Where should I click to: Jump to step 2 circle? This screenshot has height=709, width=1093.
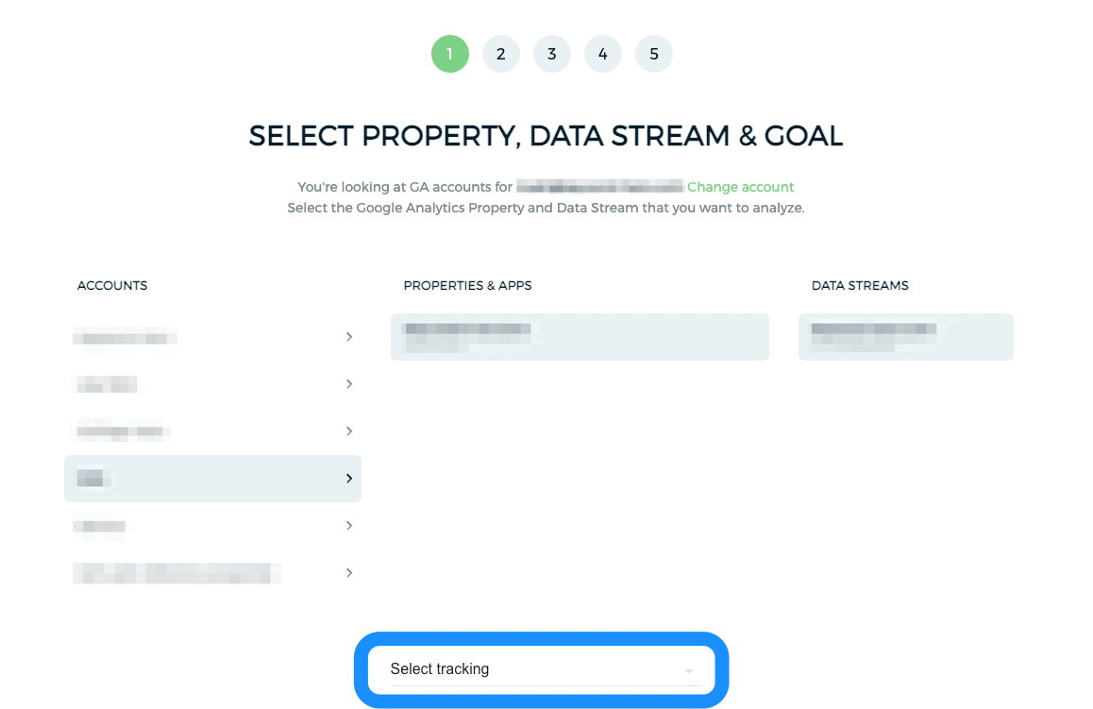pyautogui.click(x=500, y=54)
